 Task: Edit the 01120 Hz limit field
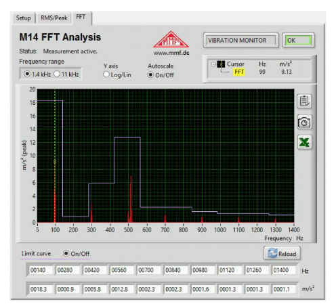coord(230,270)
